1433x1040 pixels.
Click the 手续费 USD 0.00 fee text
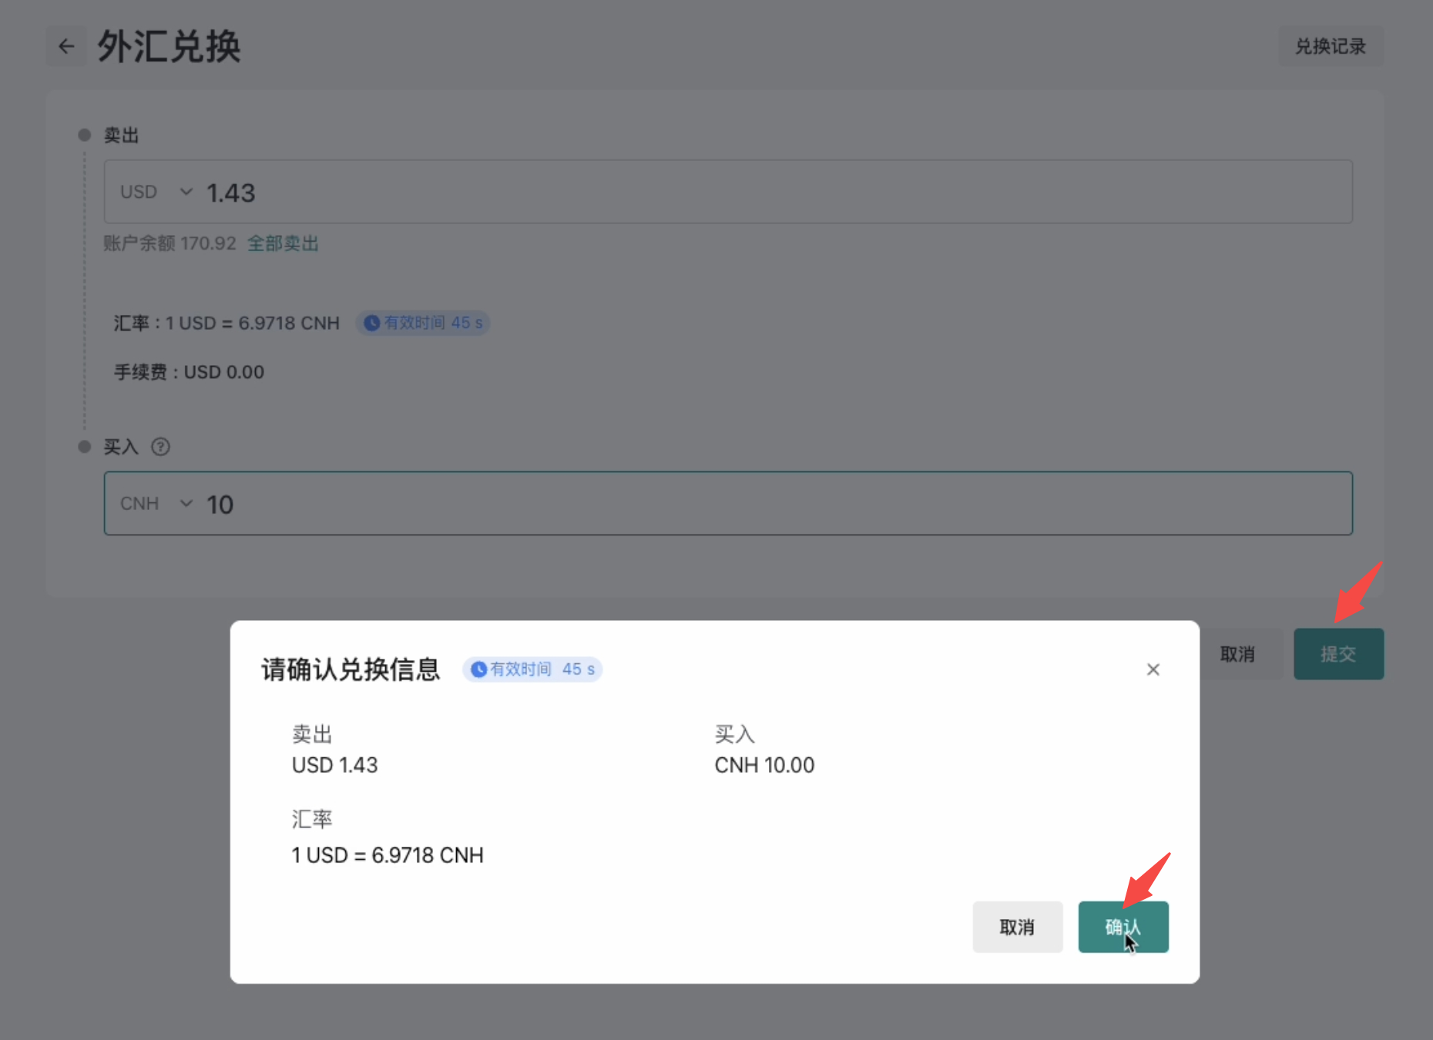click(190, 372)
